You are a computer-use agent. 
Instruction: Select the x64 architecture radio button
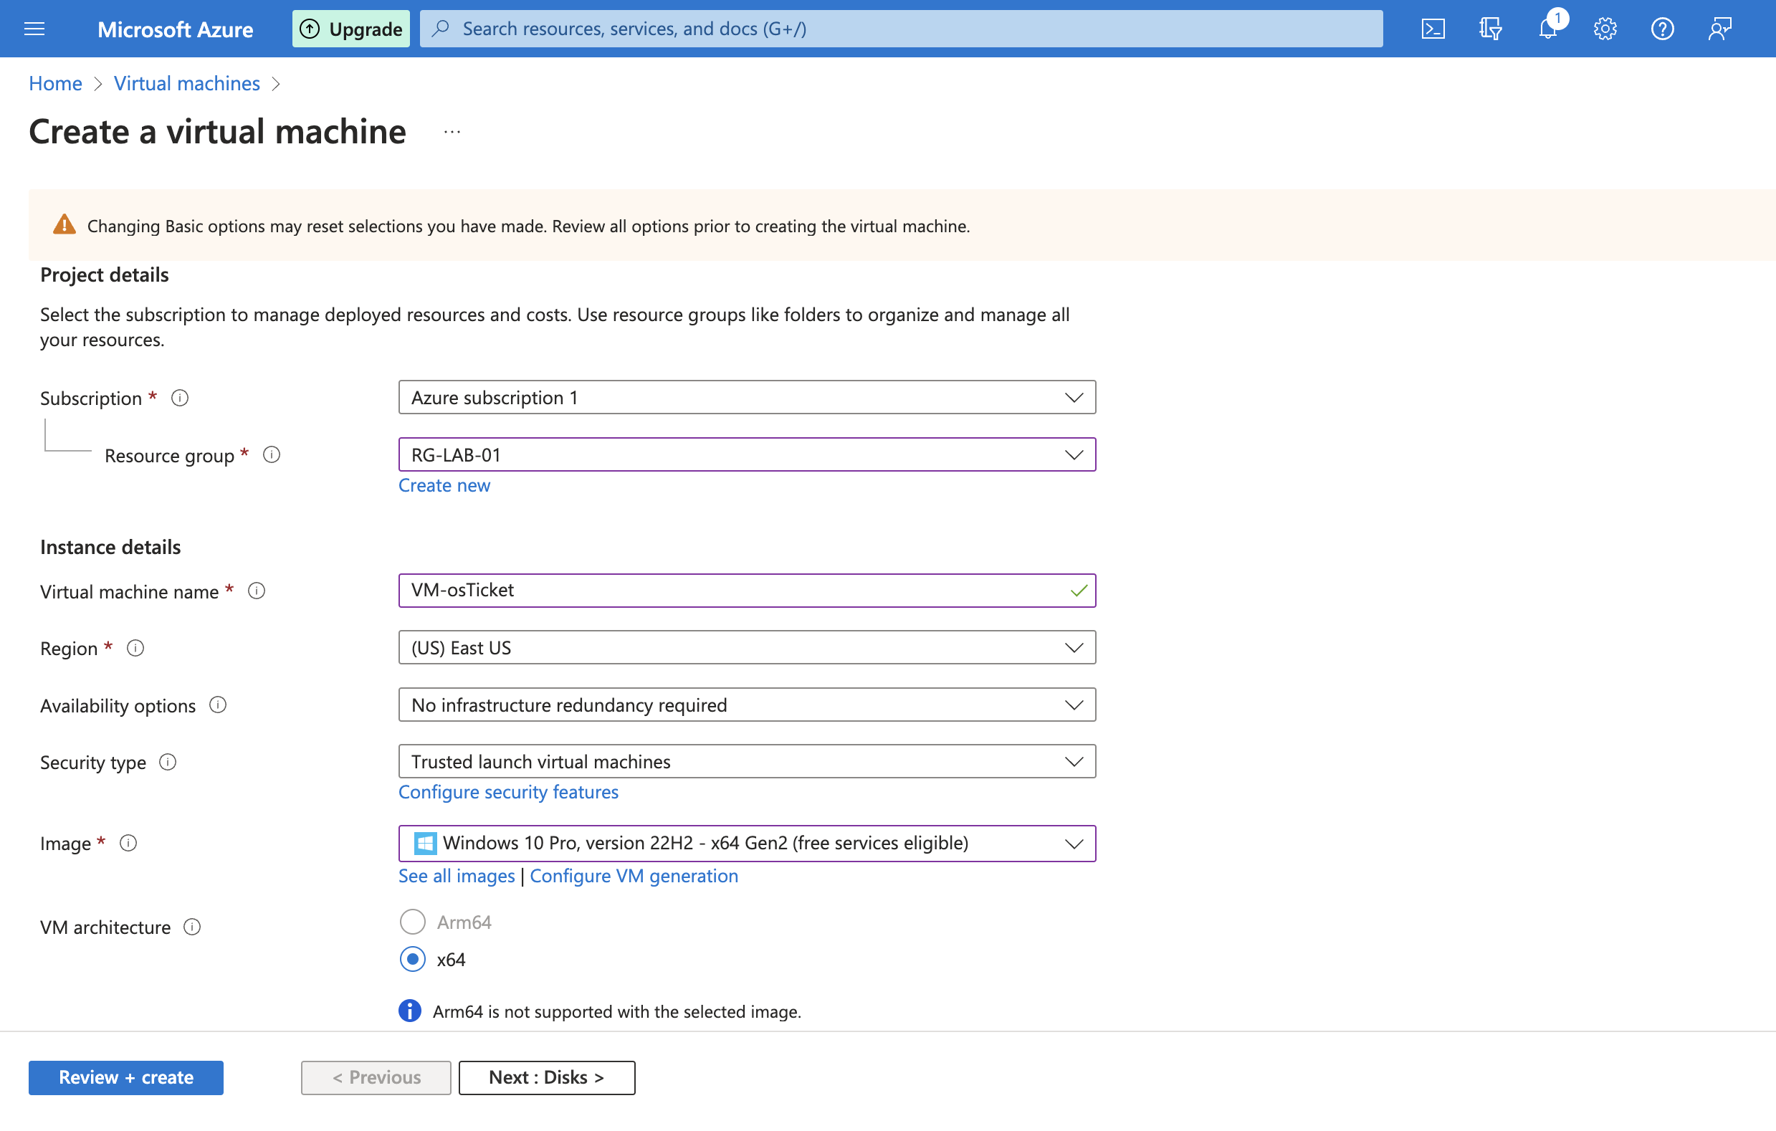(412, 959)
